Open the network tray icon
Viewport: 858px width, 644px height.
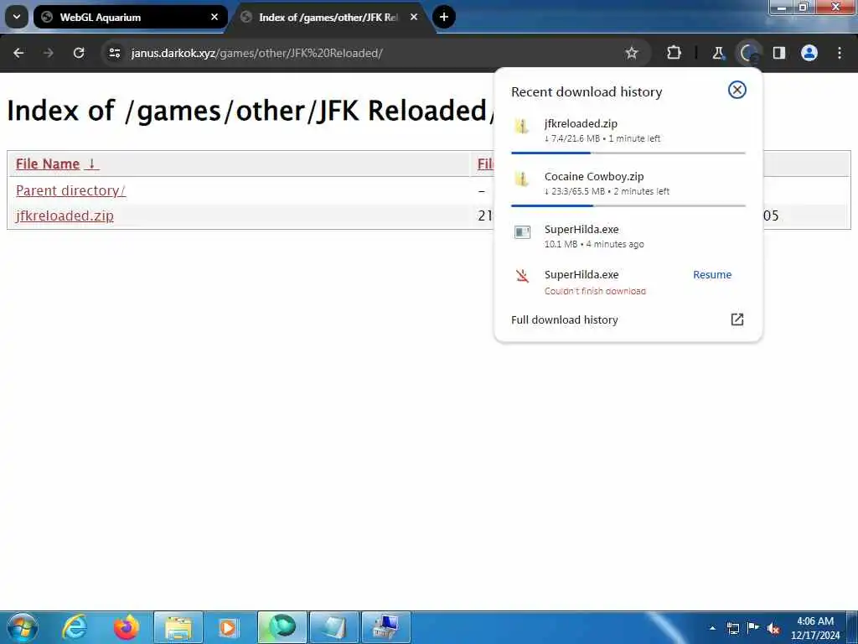point(732,628)
